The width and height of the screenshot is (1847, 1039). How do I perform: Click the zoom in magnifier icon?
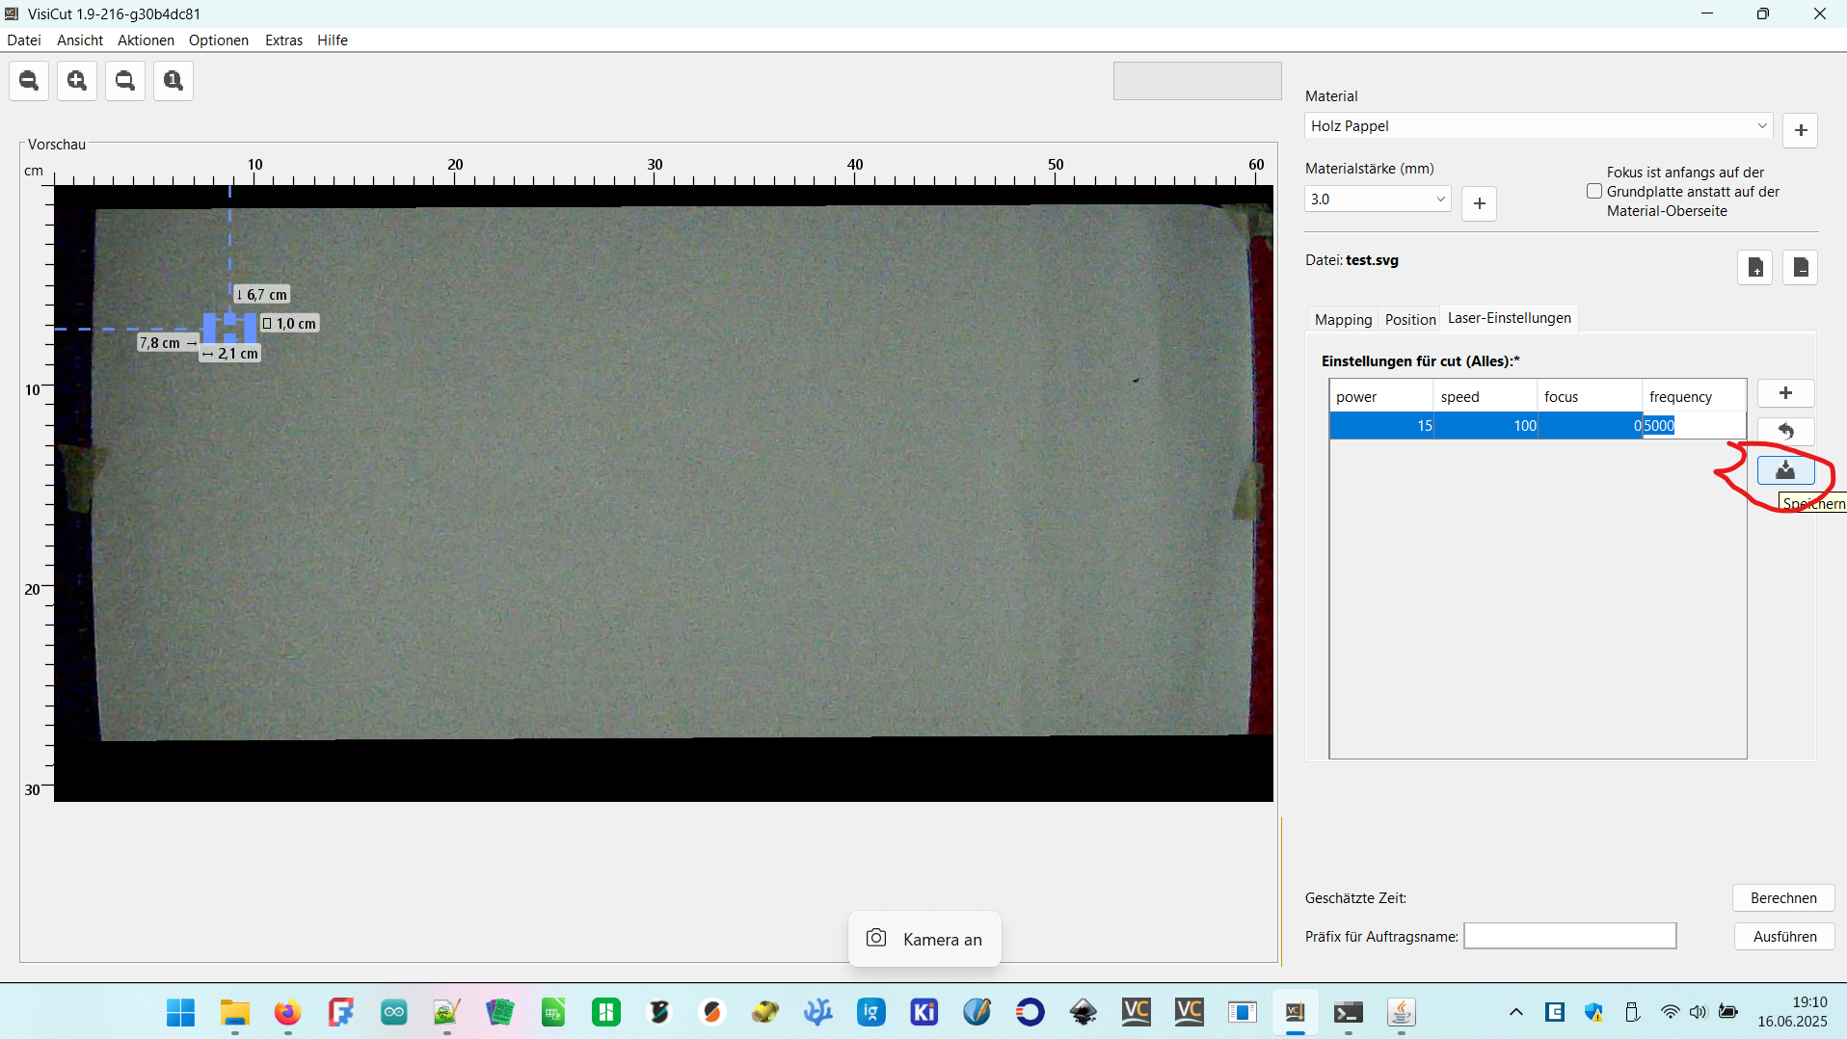point(77,81)
